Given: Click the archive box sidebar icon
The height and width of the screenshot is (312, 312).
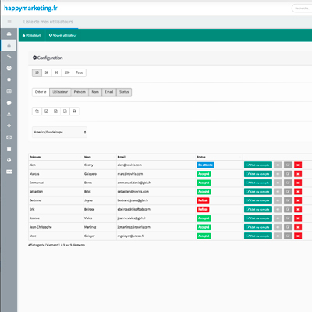Looking at the screenshot, I should coord(9,149).
